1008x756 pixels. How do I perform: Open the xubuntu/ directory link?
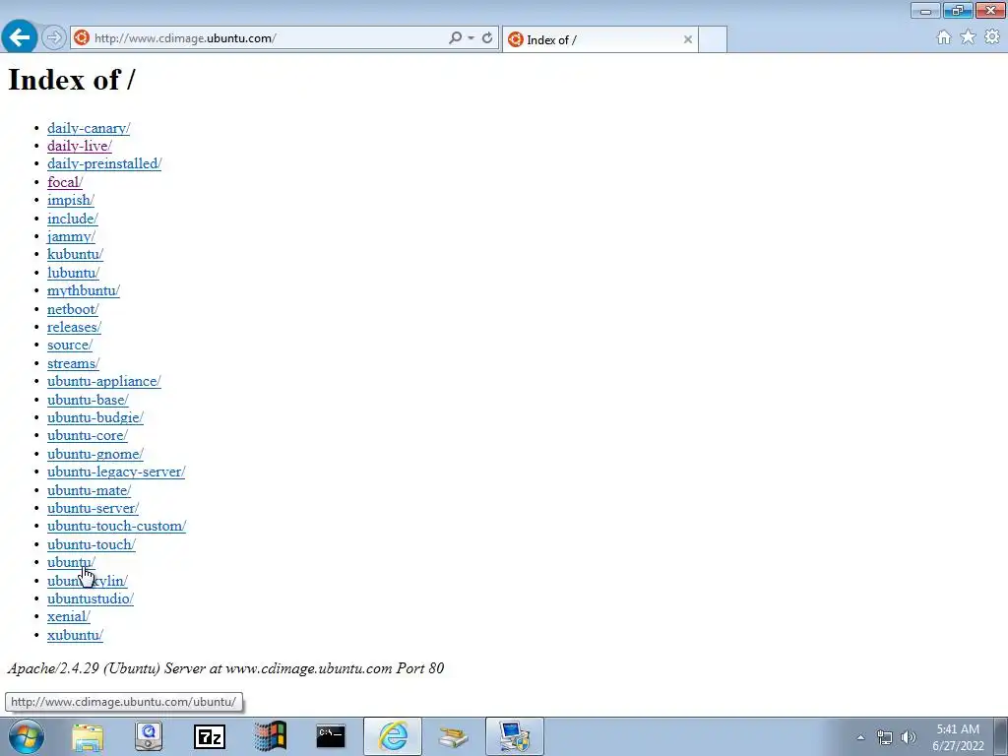click(x=75, y=635)
